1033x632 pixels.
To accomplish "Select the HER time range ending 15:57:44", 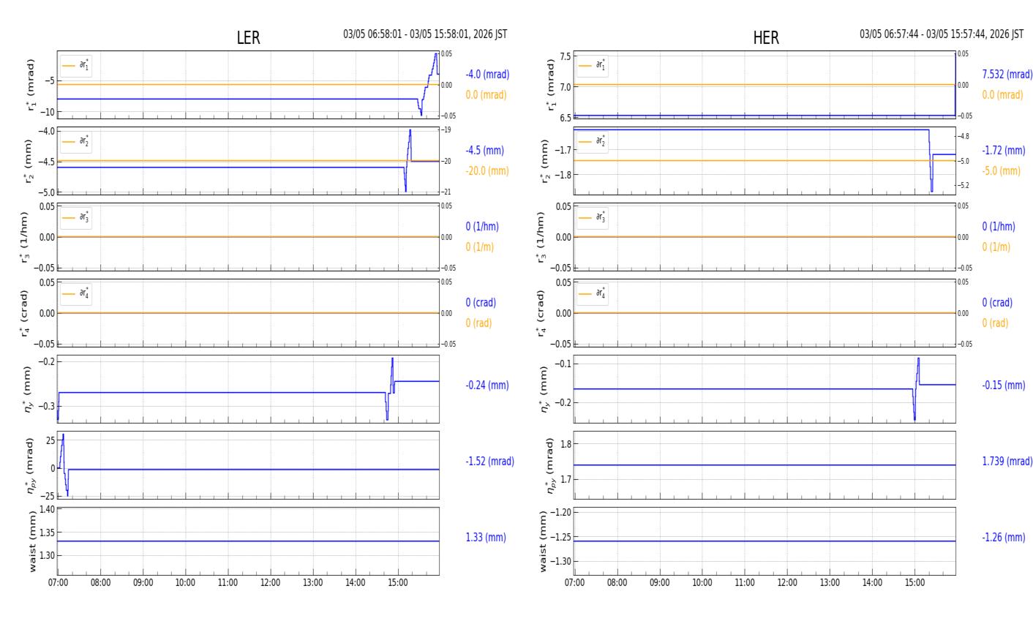I will point(942,34).
